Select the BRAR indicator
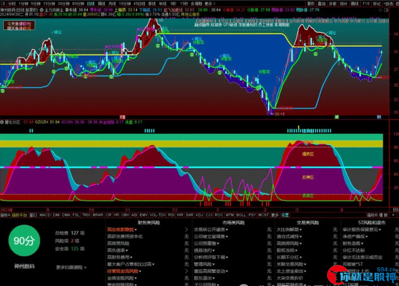The width and height of the screenshot is (399, 286). pyautogui.click(x=98, y=215)
